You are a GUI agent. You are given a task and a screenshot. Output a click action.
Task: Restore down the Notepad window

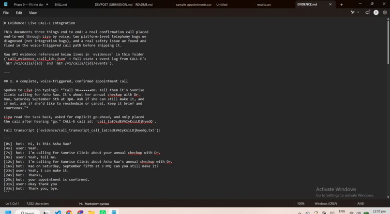[x=372, y=4]
